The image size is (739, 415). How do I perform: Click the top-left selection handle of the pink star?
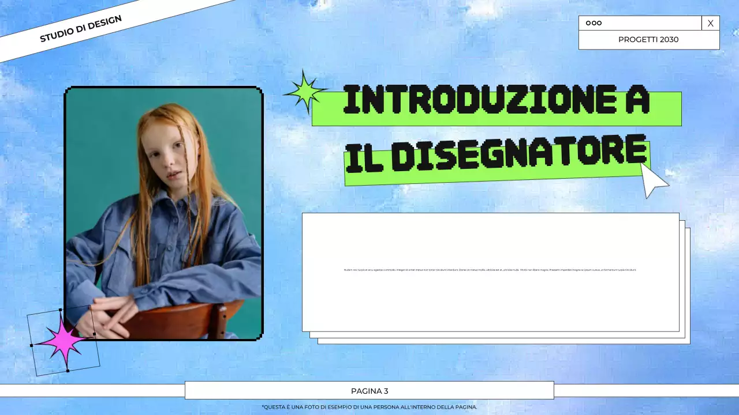tap(60, 310)
